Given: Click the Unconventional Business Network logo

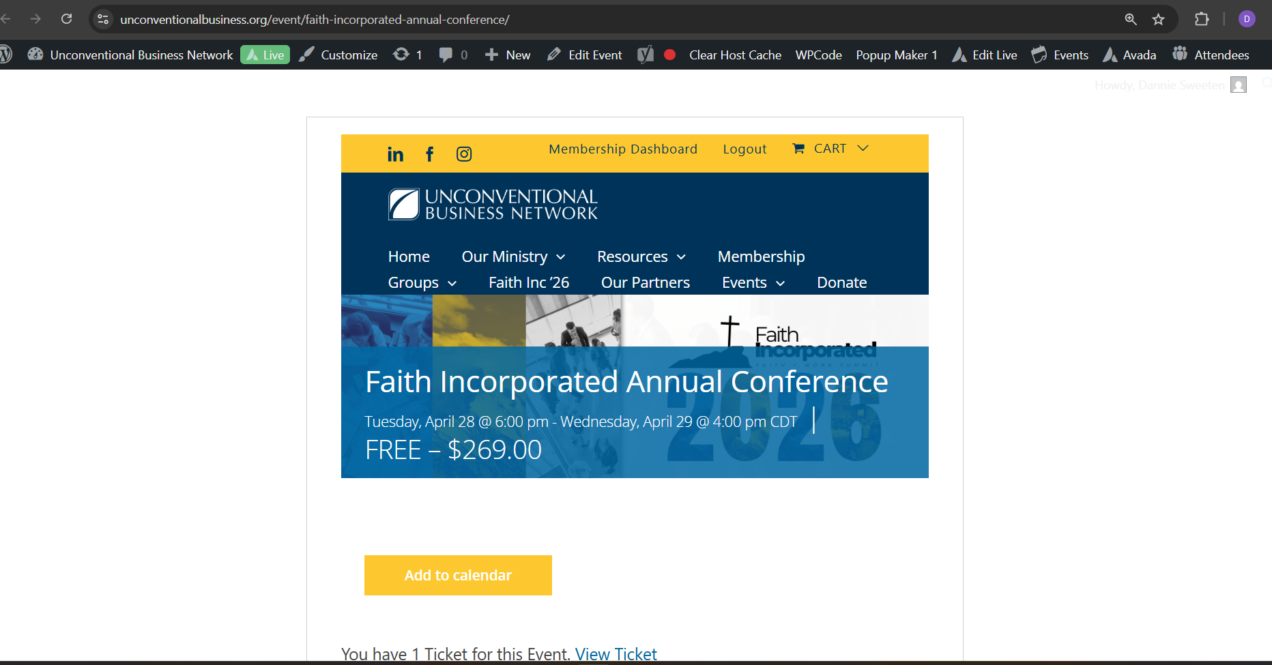Looking at the screenshot, I should [493, 204].
